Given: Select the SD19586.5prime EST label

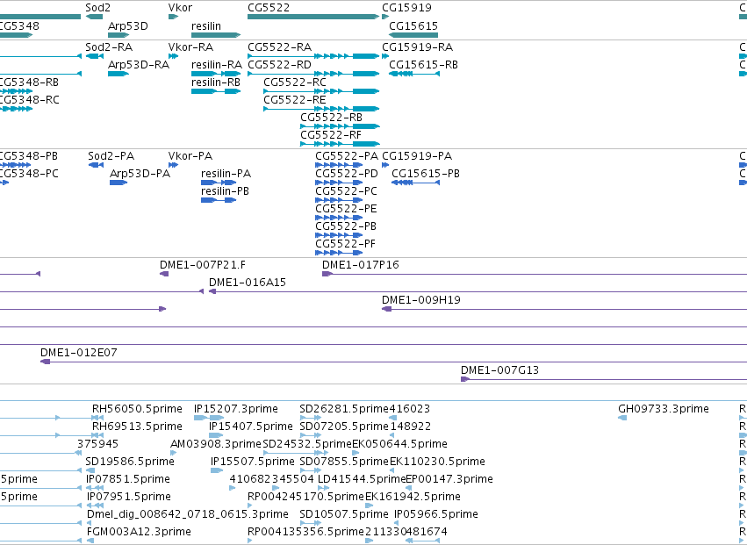Looking at the screenshot, I should [130, 462].
